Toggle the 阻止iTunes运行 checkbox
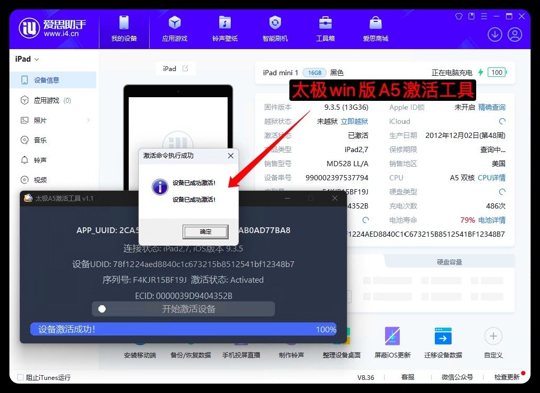 pos(20,377)
